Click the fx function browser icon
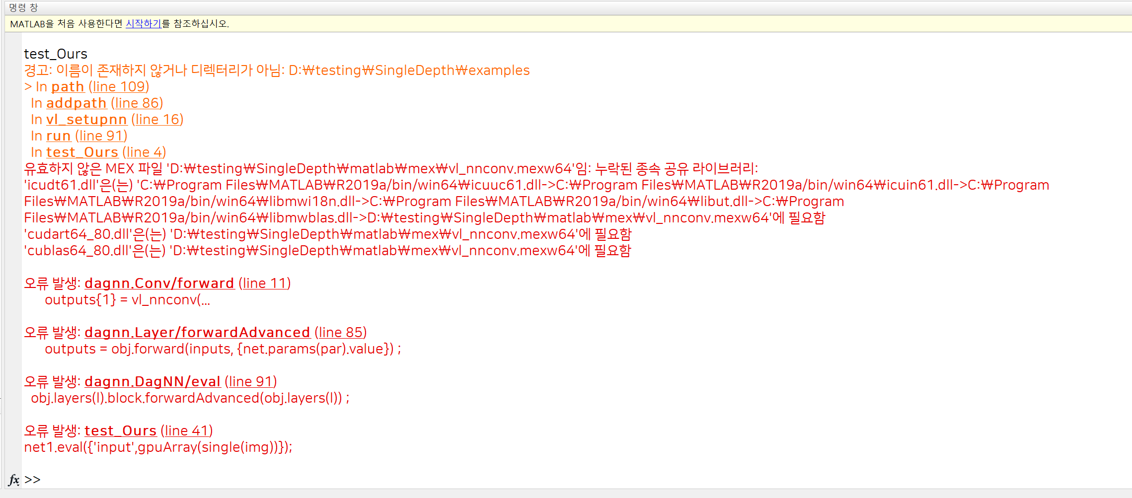The height and width of the screenshot is (498, 1132). (x=14, y=480)
